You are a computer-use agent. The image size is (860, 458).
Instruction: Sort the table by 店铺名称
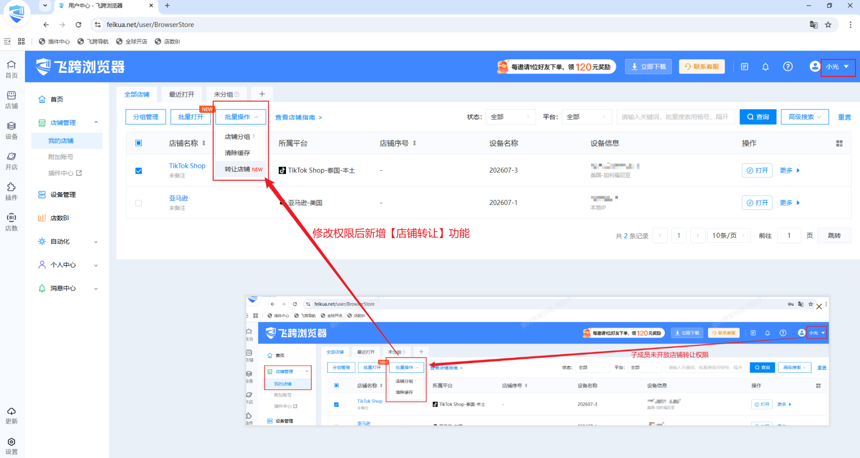pyautogui.click(x=204, y=143)
